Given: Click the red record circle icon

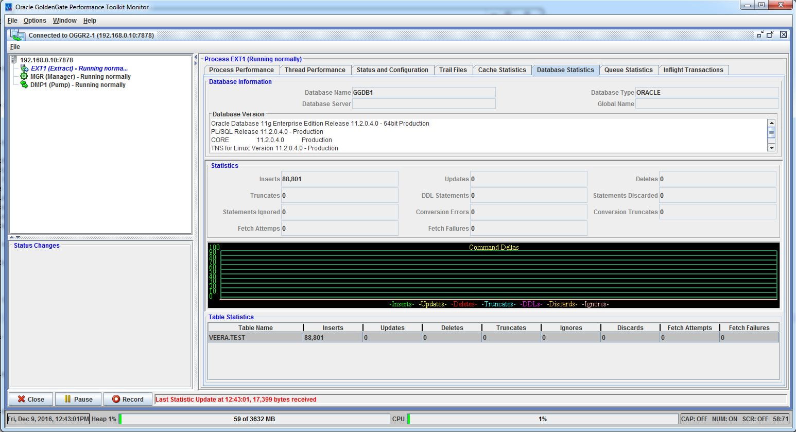Looking at the screenshot, I should tap(116, 399).
